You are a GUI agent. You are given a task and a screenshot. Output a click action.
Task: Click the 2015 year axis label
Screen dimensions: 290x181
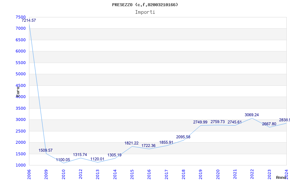[132, 174]
